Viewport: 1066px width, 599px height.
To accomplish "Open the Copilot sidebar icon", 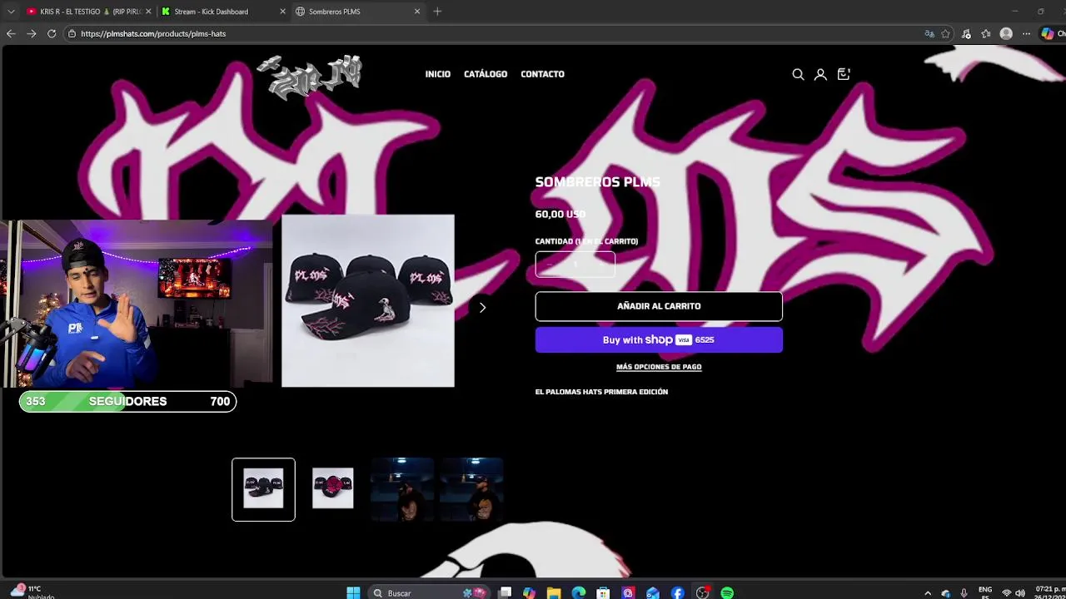I will click(x=1048, y=34).
